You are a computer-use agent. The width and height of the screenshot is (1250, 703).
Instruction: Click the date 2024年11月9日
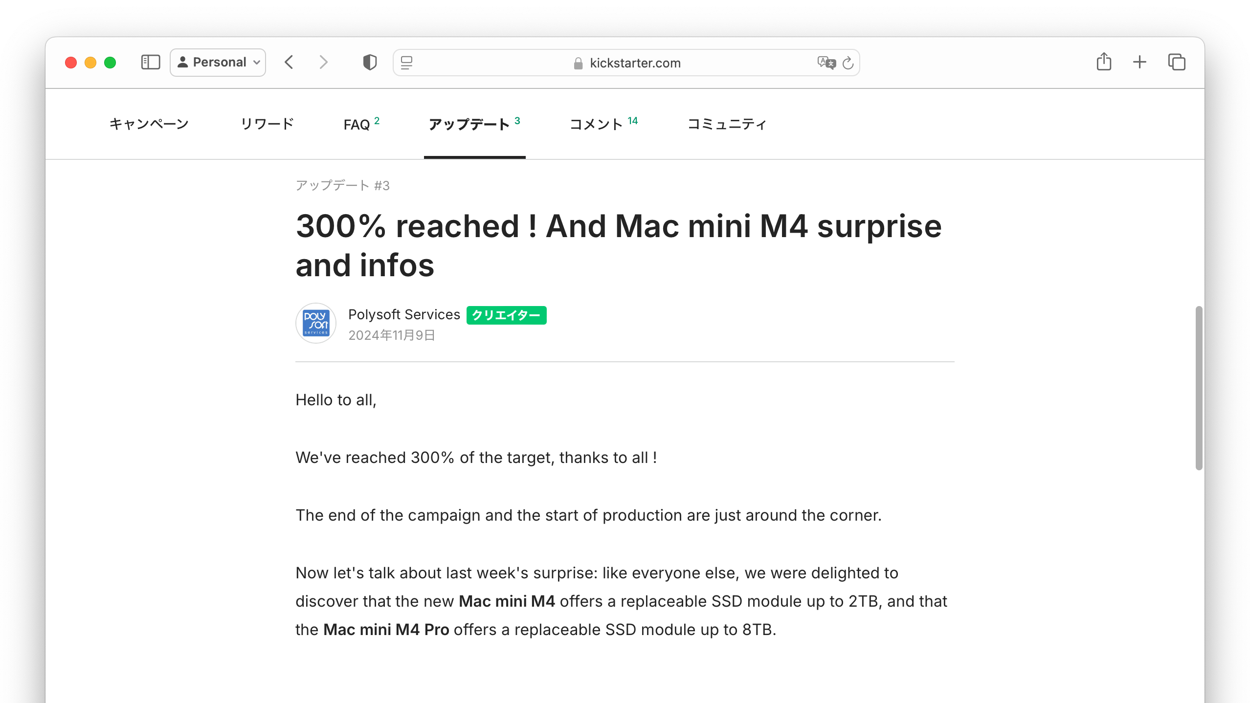(x=392, y=335)
